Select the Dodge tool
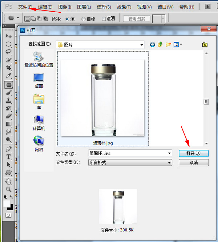This screenshot has width=218, height=242. [x=8, y=140]
